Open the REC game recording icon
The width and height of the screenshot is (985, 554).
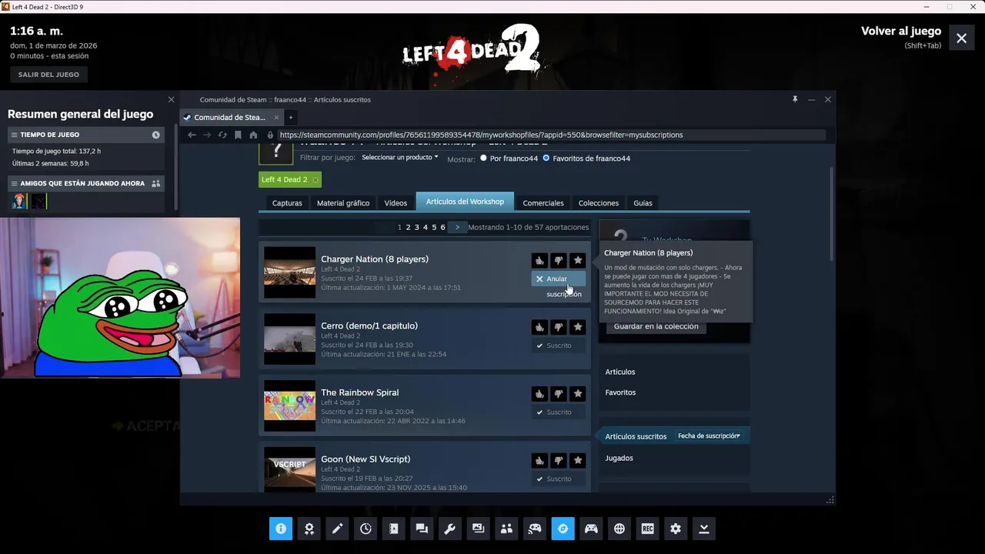[x=647, y=529]
